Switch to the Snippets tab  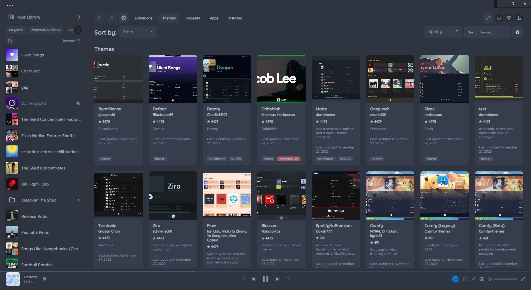point(192,18)
